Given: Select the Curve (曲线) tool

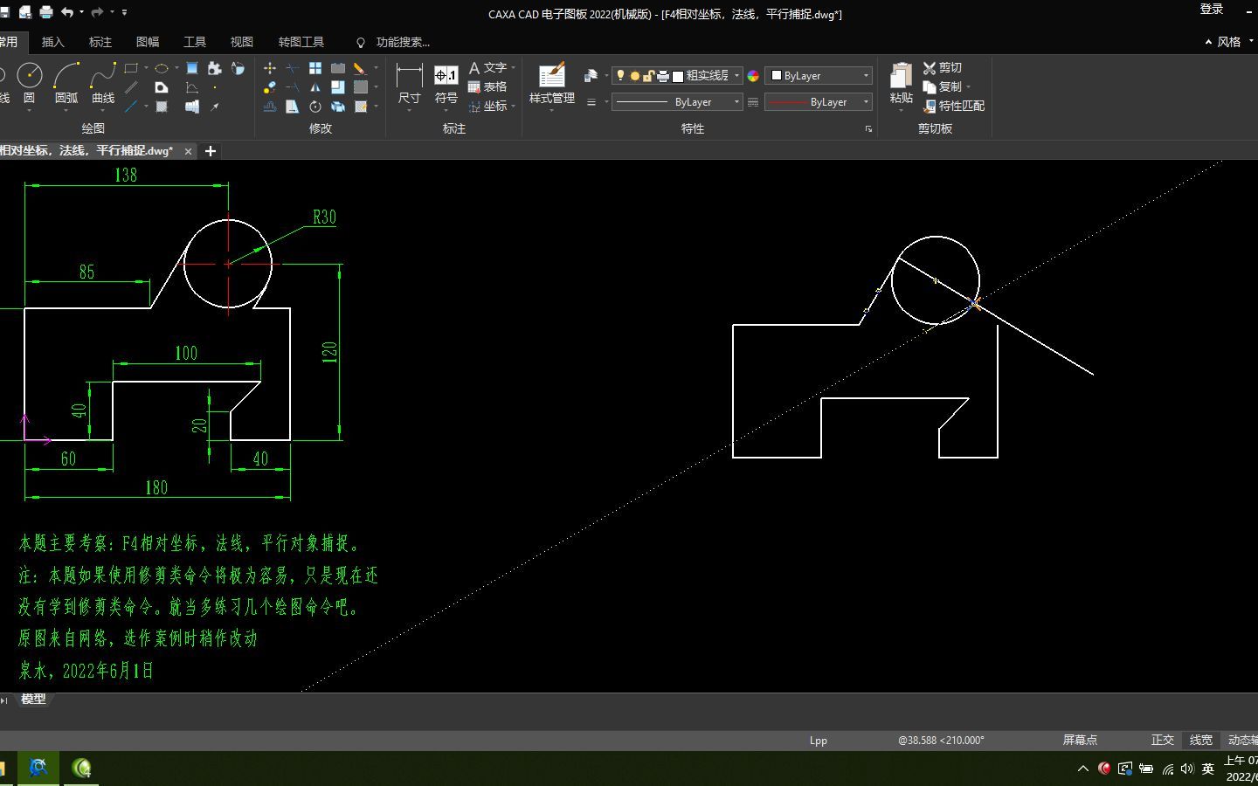Looking at the screenshot, I should click(103, 83).
